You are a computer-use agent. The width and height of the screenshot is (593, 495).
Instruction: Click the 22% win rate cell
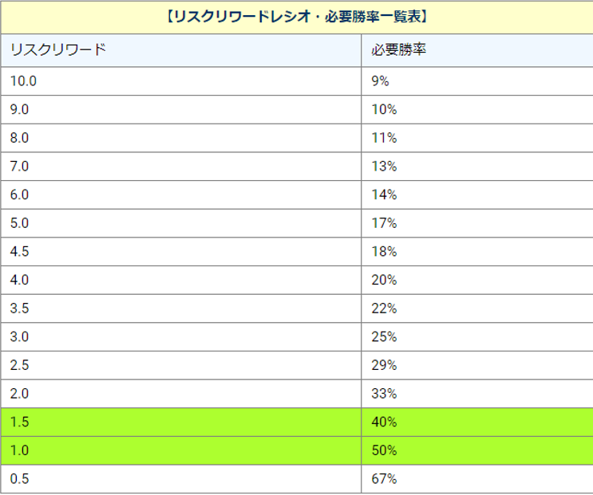(x=384, y=308)
